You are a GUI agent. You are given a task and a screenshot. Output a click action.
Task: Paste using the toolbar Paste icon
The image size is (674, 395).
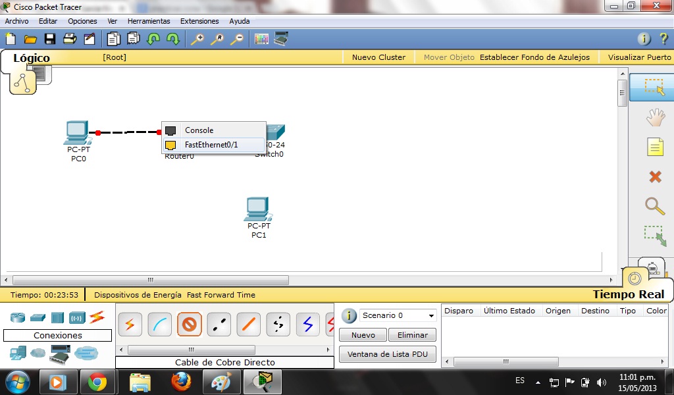coord(133,39)
